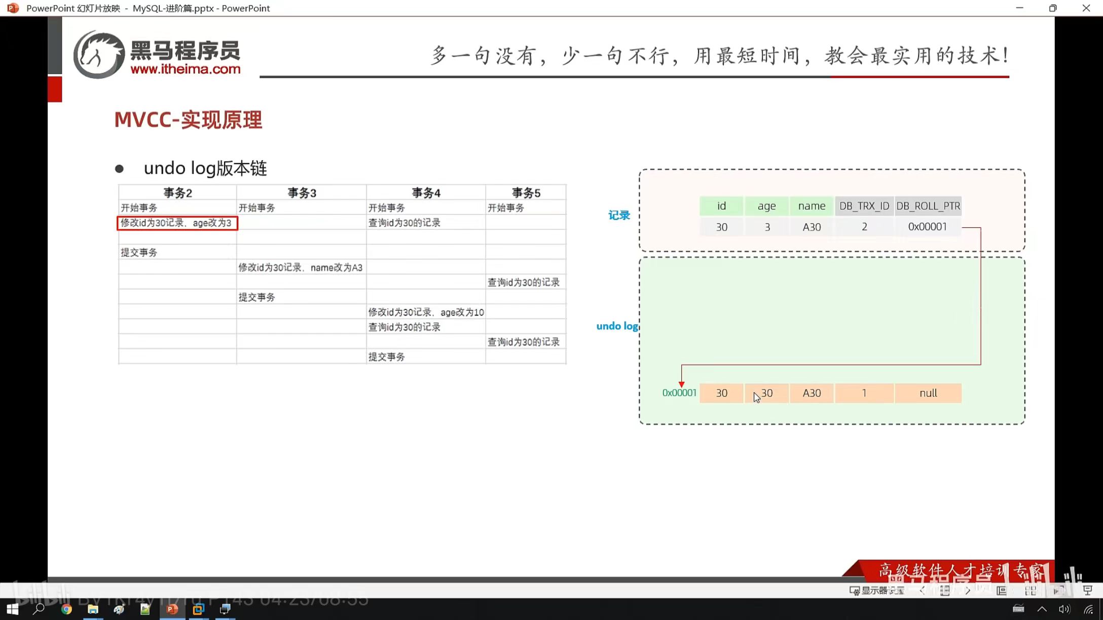Viewport: 1103px width, 620px height.
Task: Click the 0x00001 pointer value in record row
Action: [x=928, y=227]
